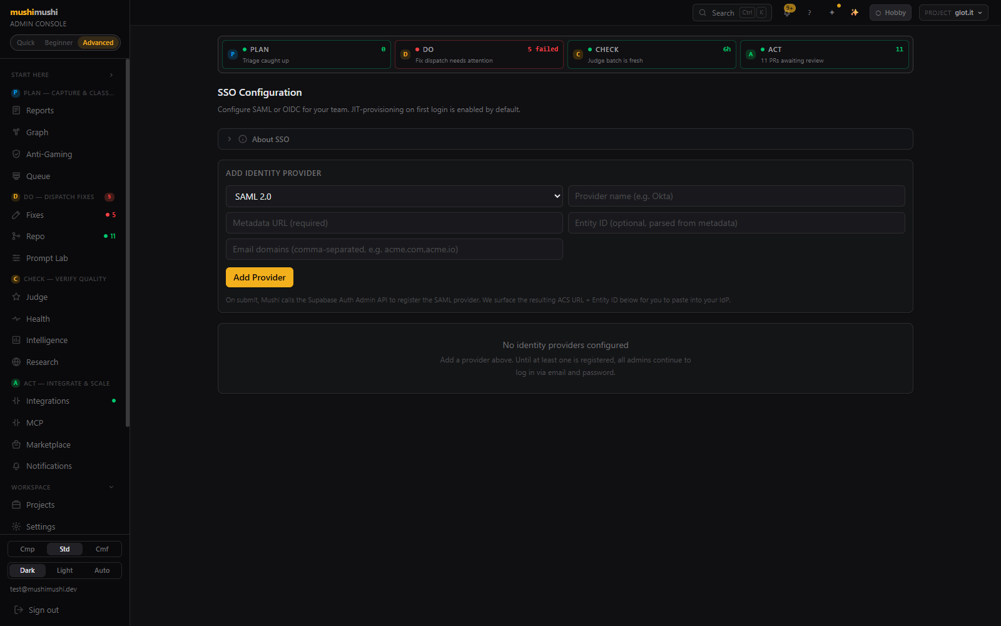Select Advanced mode
The image size is (1001, 626).
[98, 43]
